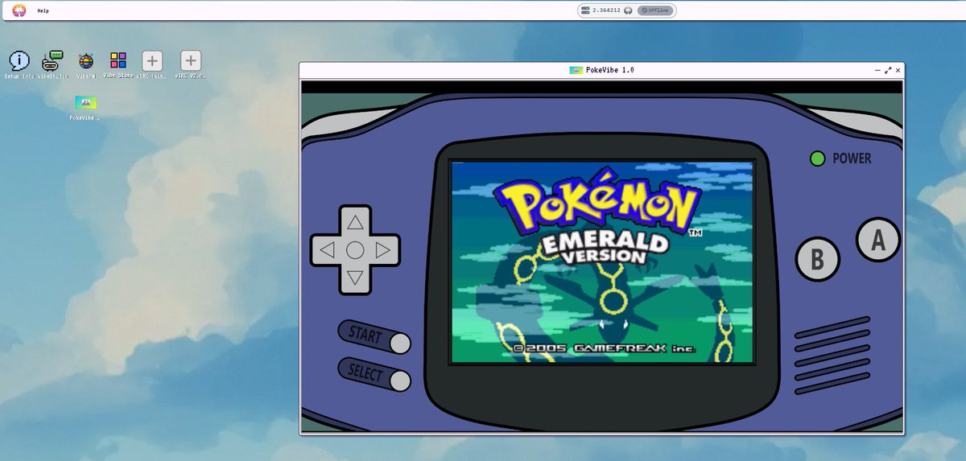
Task: Push the D-pad left arrow
Action: point(327,250)
